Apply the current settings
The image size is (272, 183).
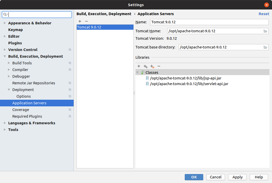point(237,177)
